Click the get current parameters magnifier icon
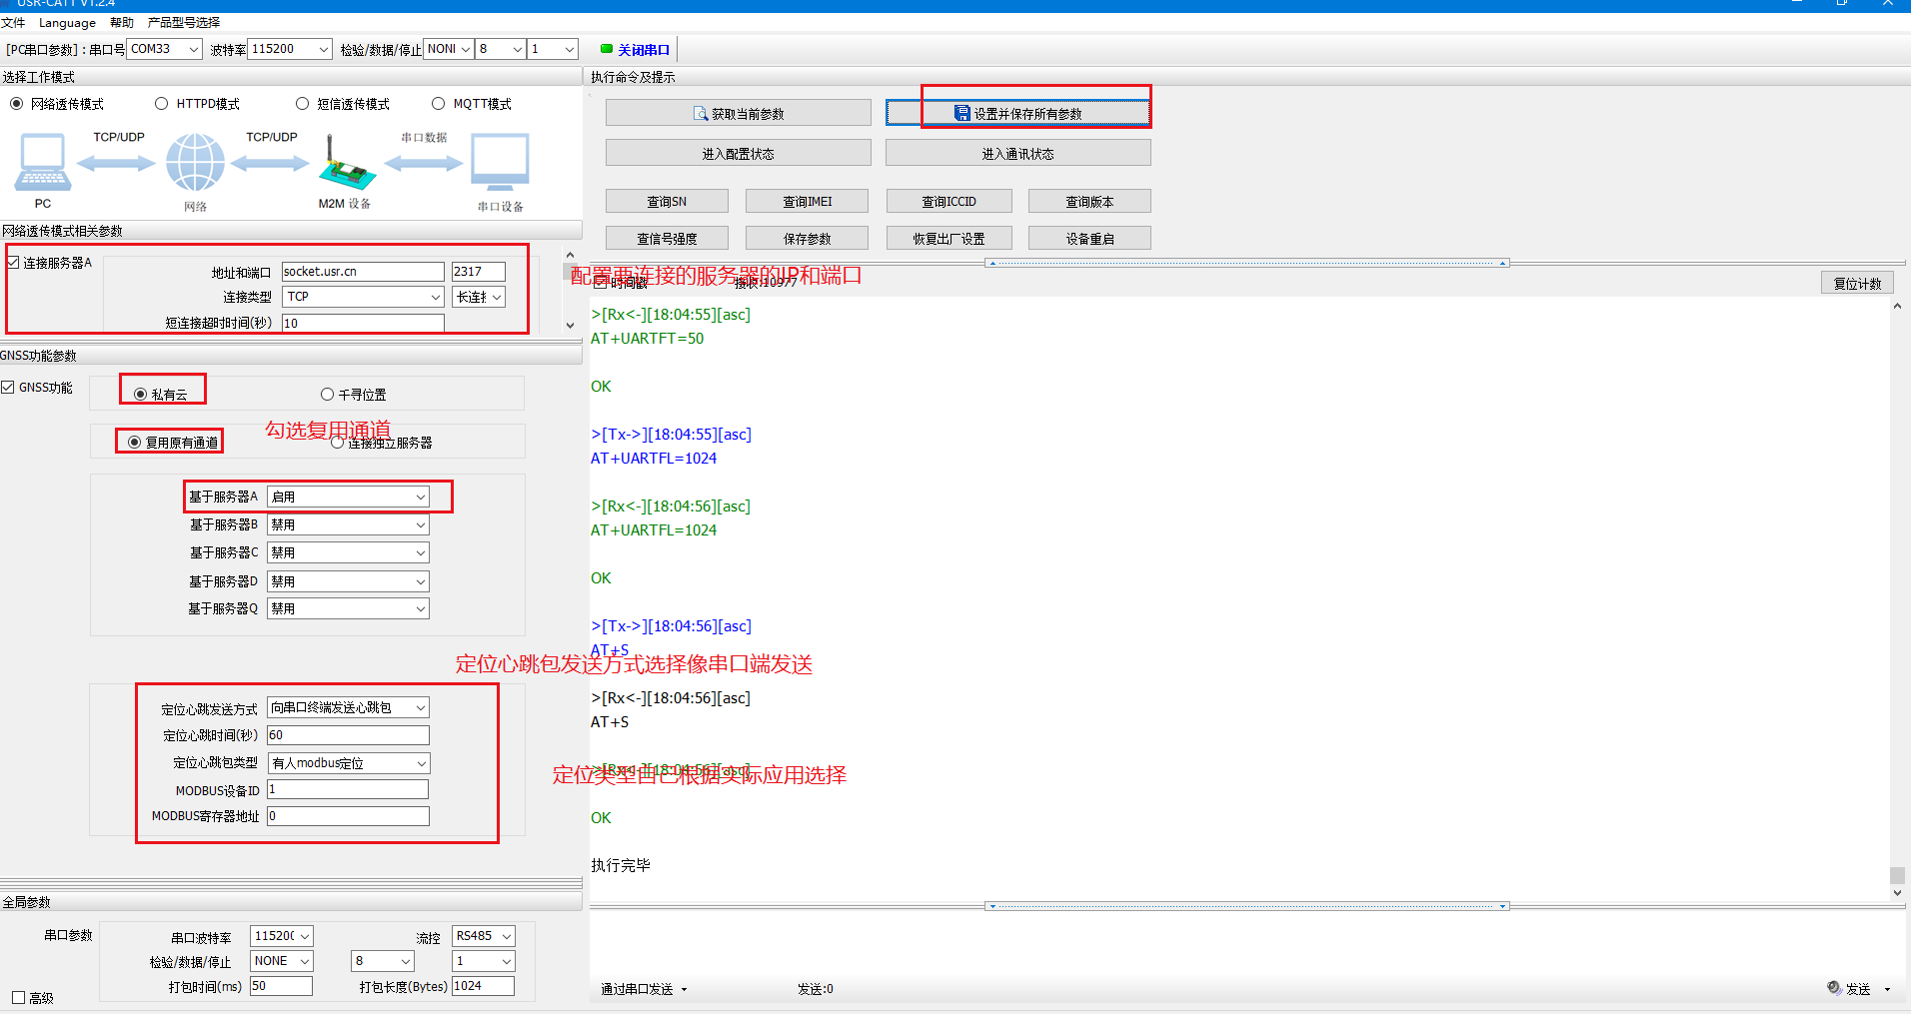1911x1014 pixels. click(x=701, y=114)
